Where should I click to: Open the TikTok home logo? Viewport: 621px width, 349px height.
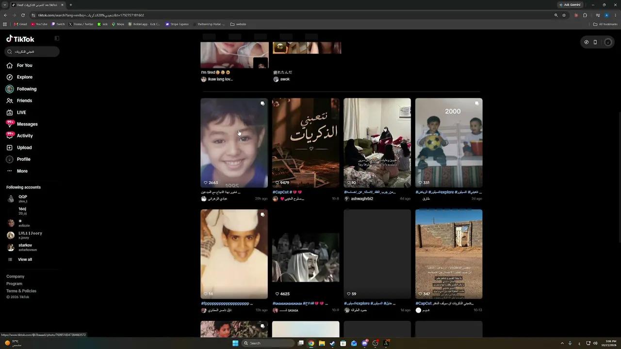tap(20, 39)
